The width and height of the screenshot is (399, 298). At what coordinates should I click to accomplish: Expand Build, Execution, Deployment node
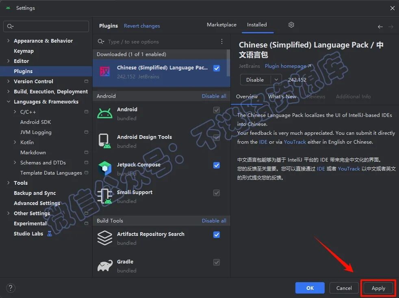tap(9, 91)
